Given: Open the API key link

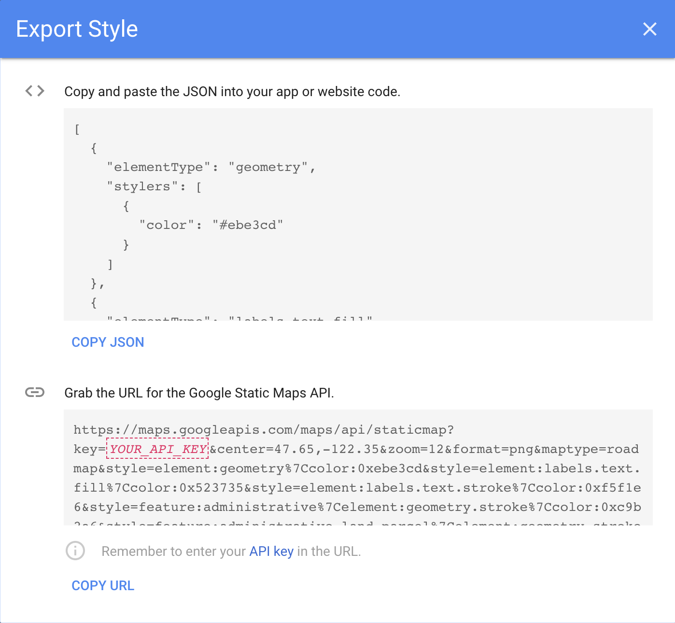Looking at the screenshot, I should point(271,551).
